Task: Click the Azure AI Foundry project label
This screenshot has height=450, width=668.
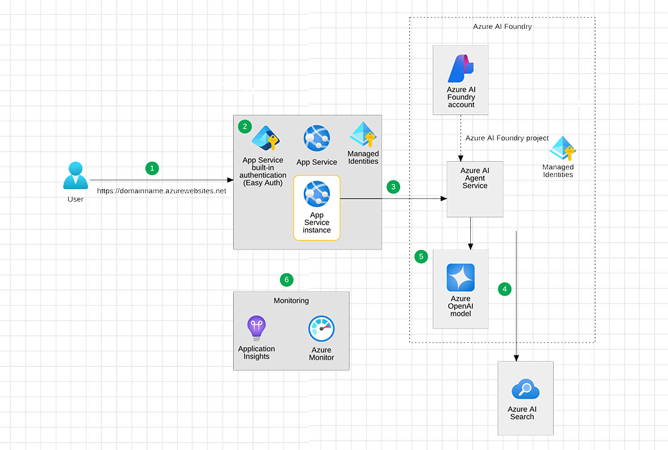Action: coord(507,138)
